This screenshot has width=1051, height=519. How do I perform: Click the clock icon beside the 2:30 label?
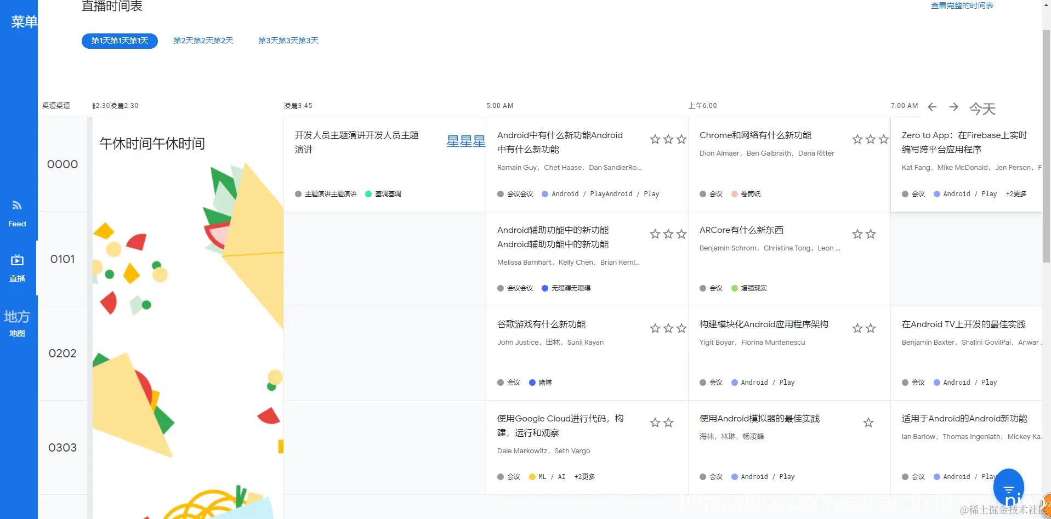[93, 105]
